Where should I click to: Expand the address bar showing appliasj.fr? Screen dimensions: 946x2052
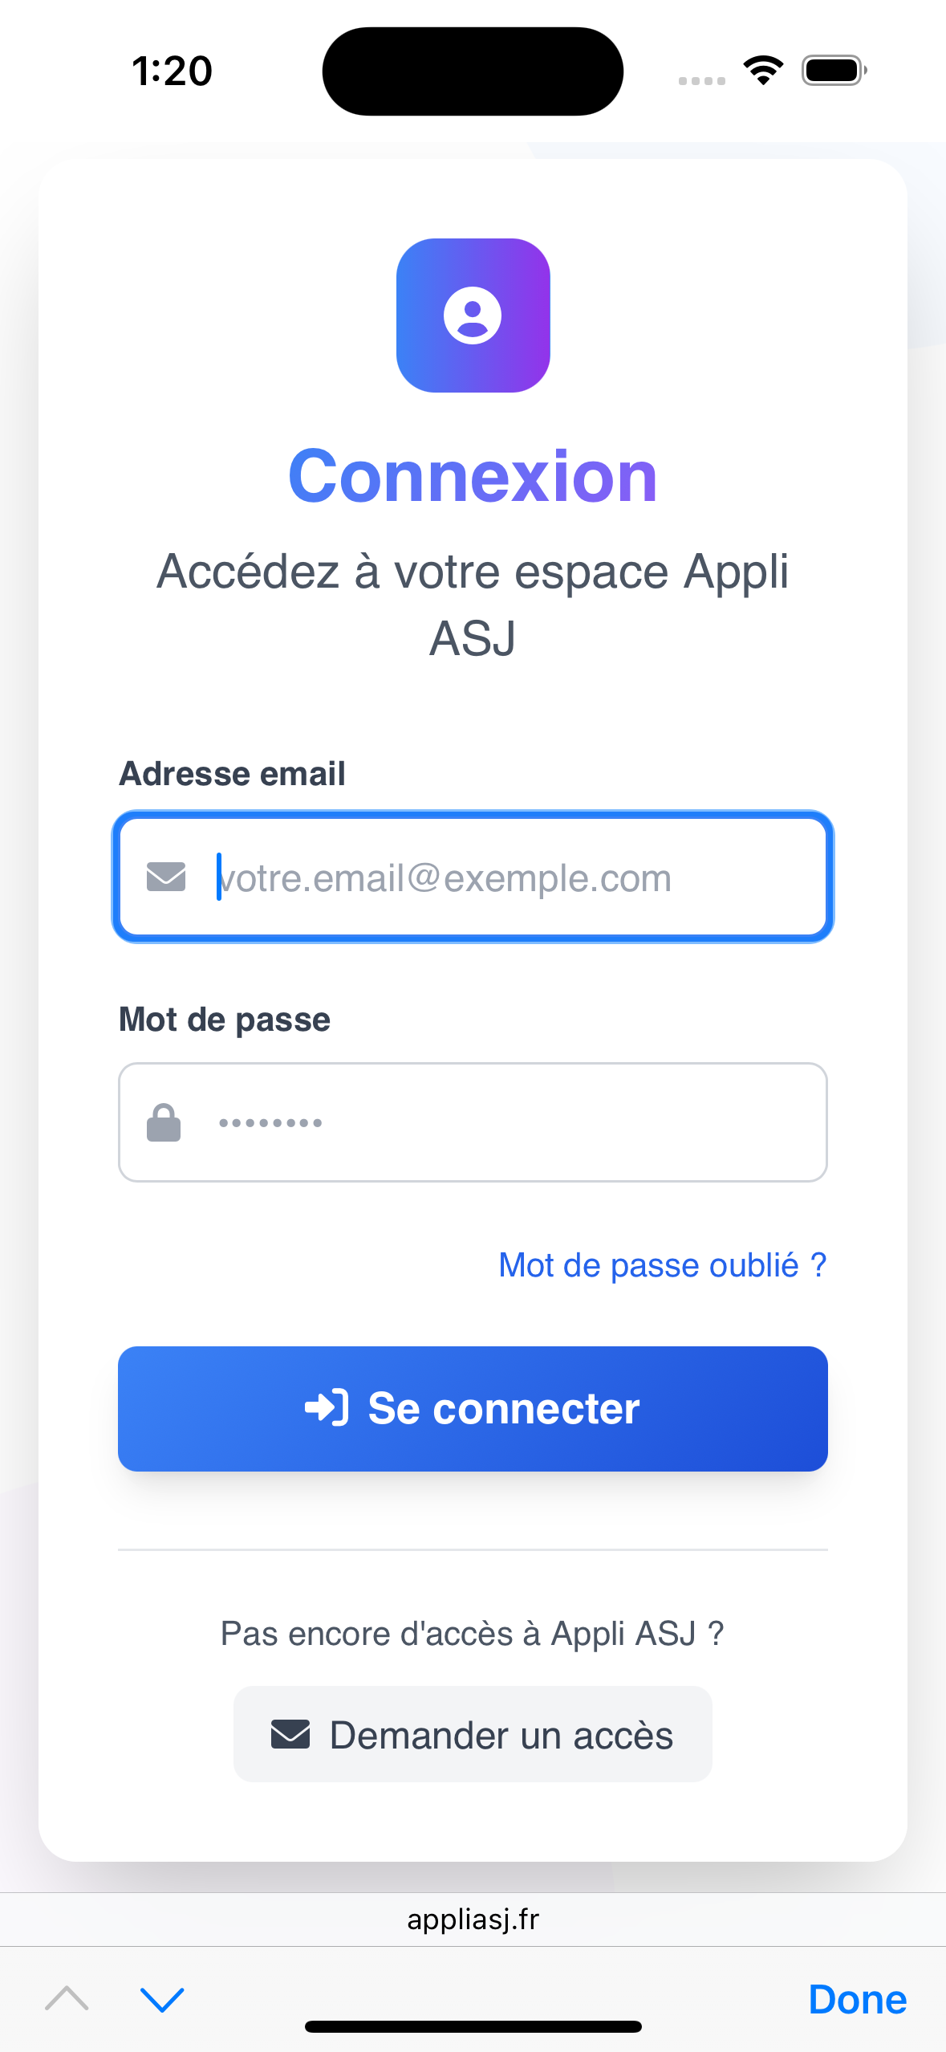pos(473,1919)
